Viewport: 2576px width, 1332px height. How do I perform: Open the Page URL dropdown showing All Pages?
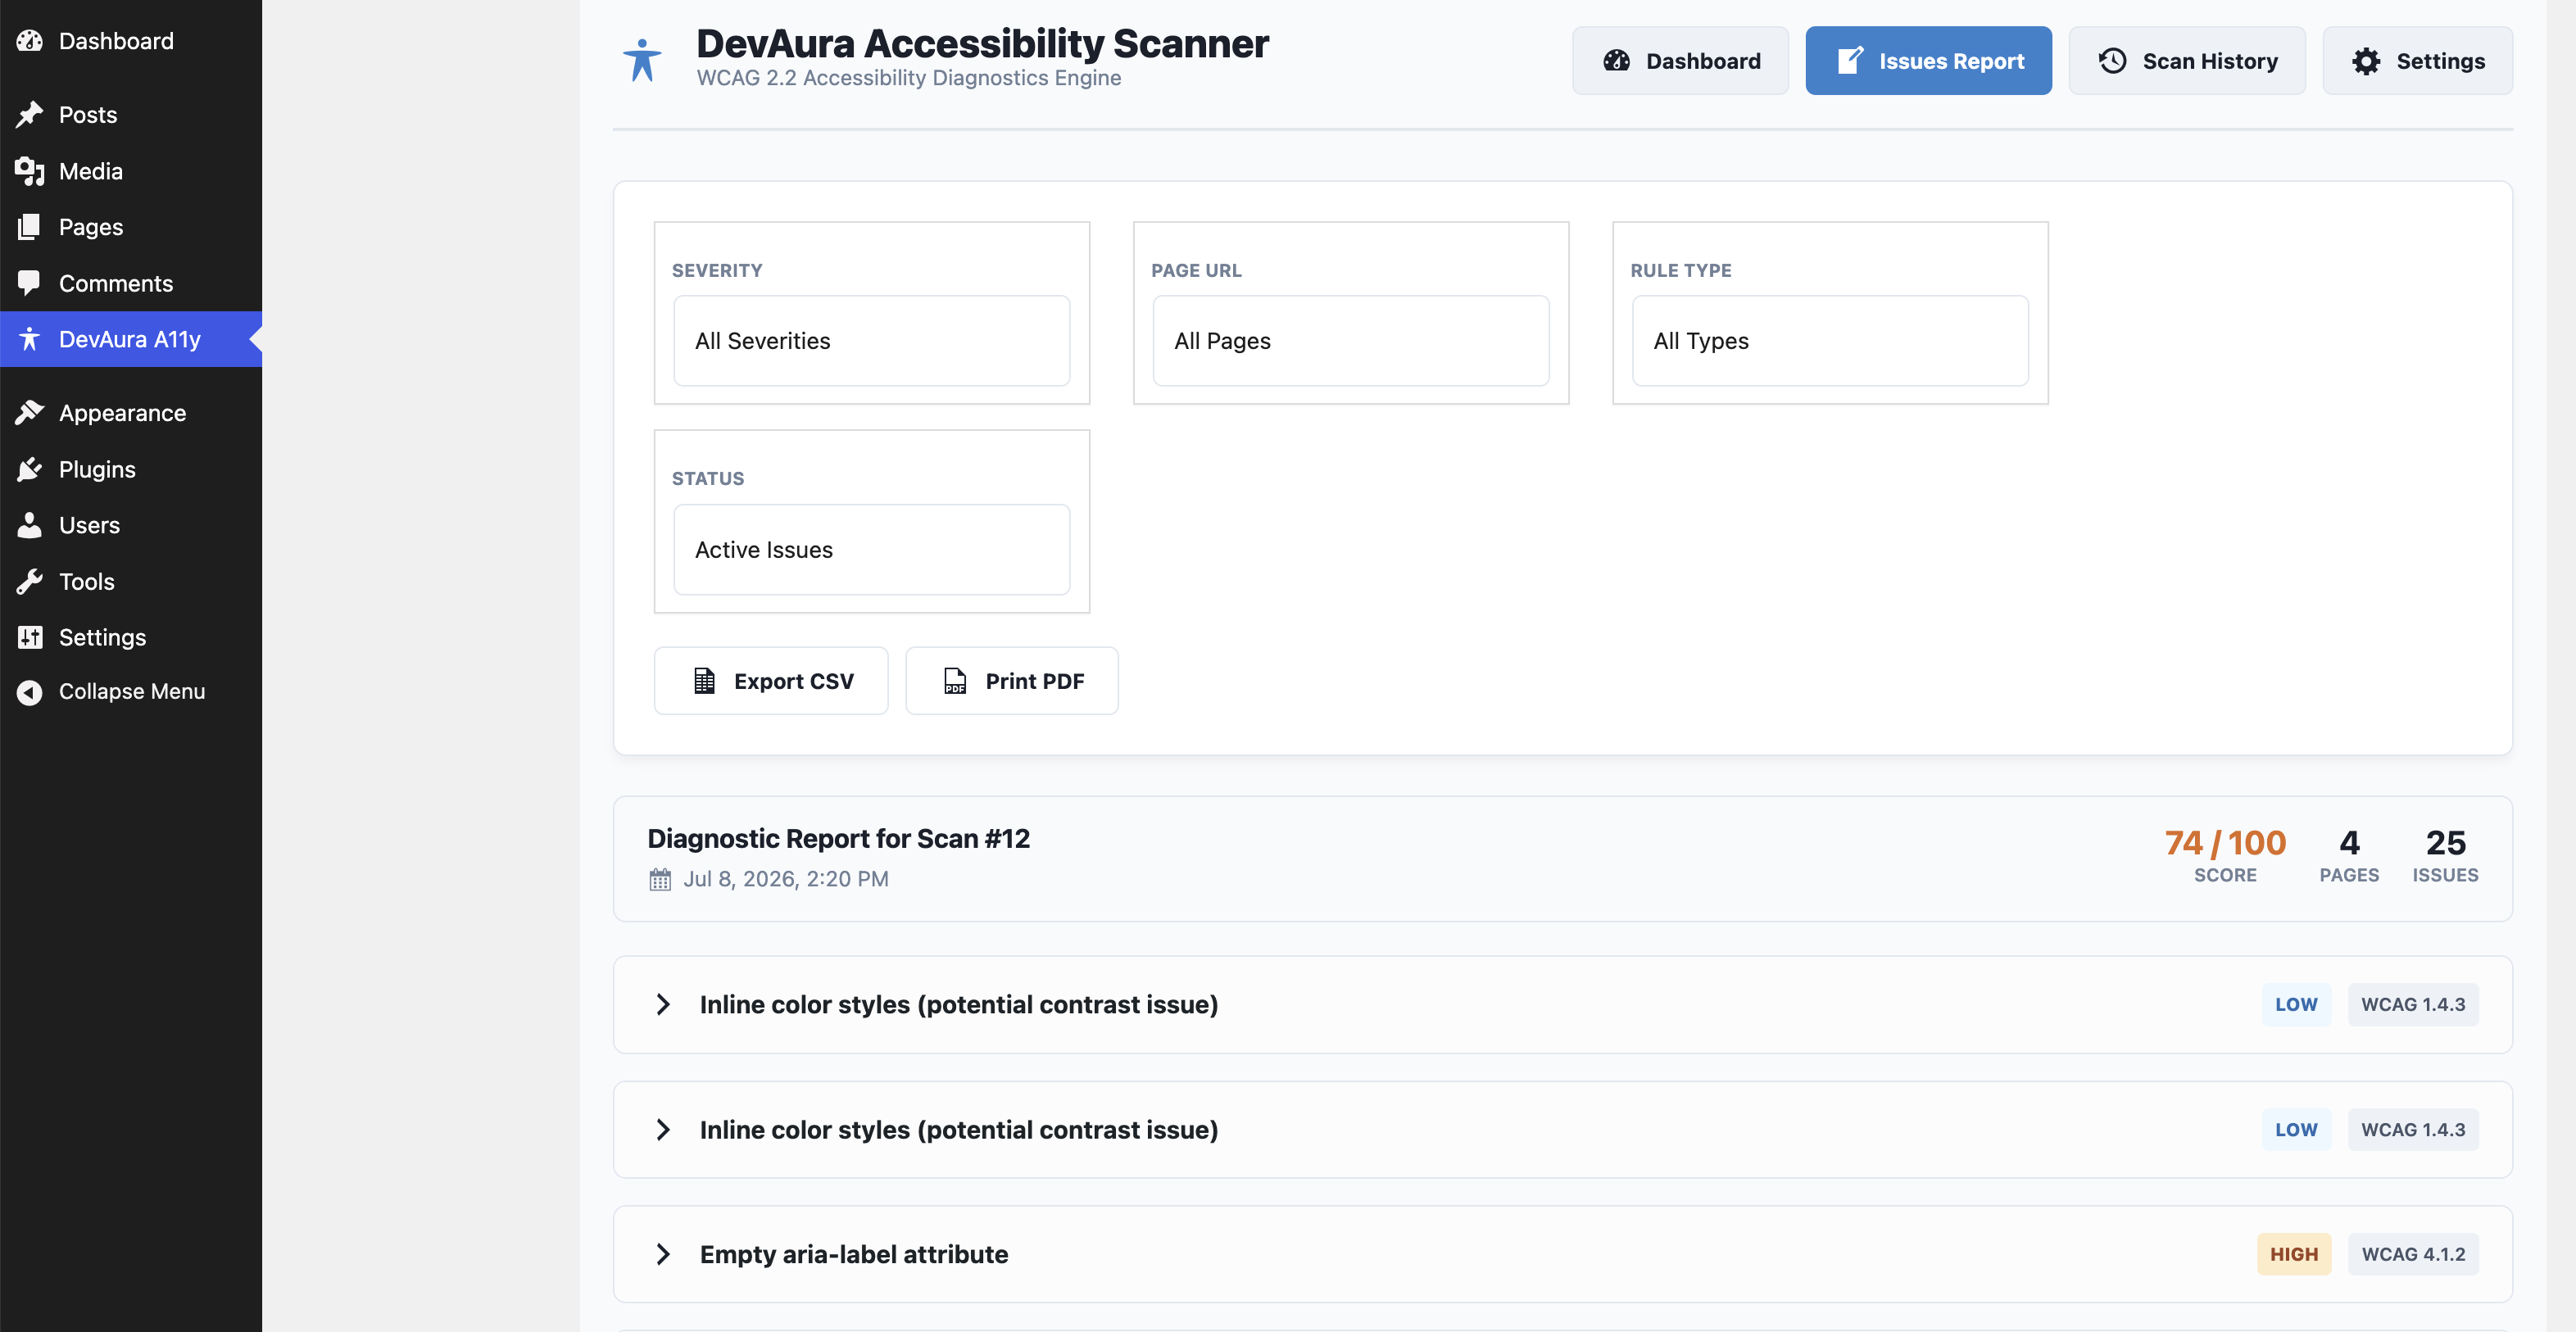(x=1351, y=341)
